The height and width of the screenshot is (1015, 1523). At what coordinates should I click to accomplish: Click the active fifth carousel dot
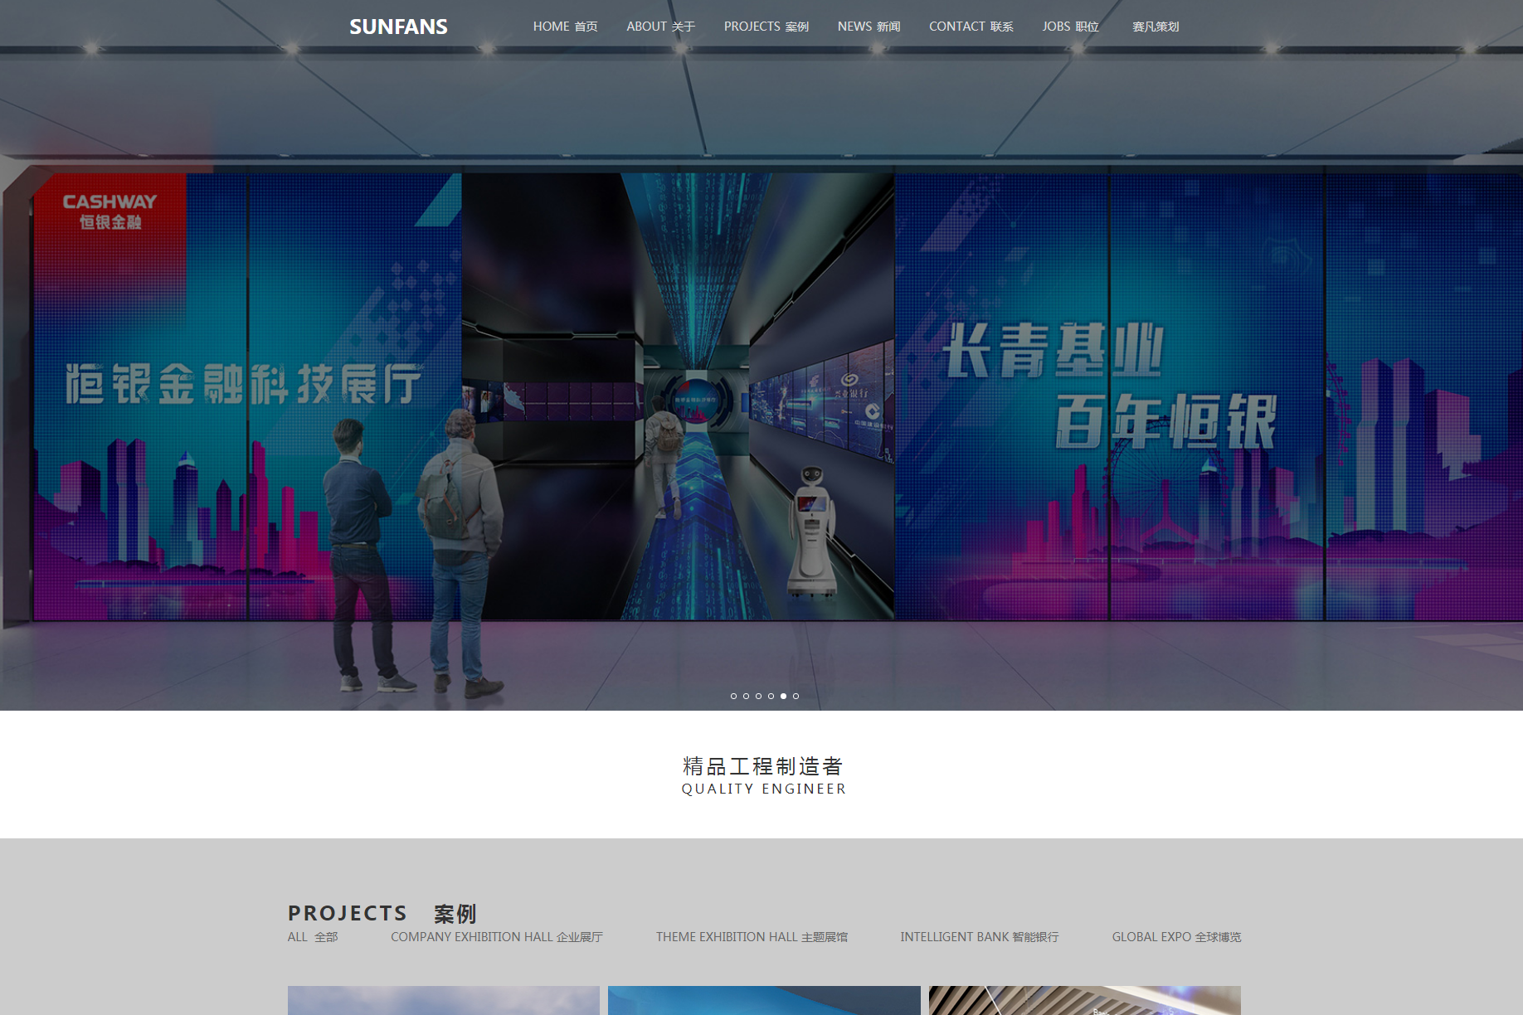pos(783,696)
